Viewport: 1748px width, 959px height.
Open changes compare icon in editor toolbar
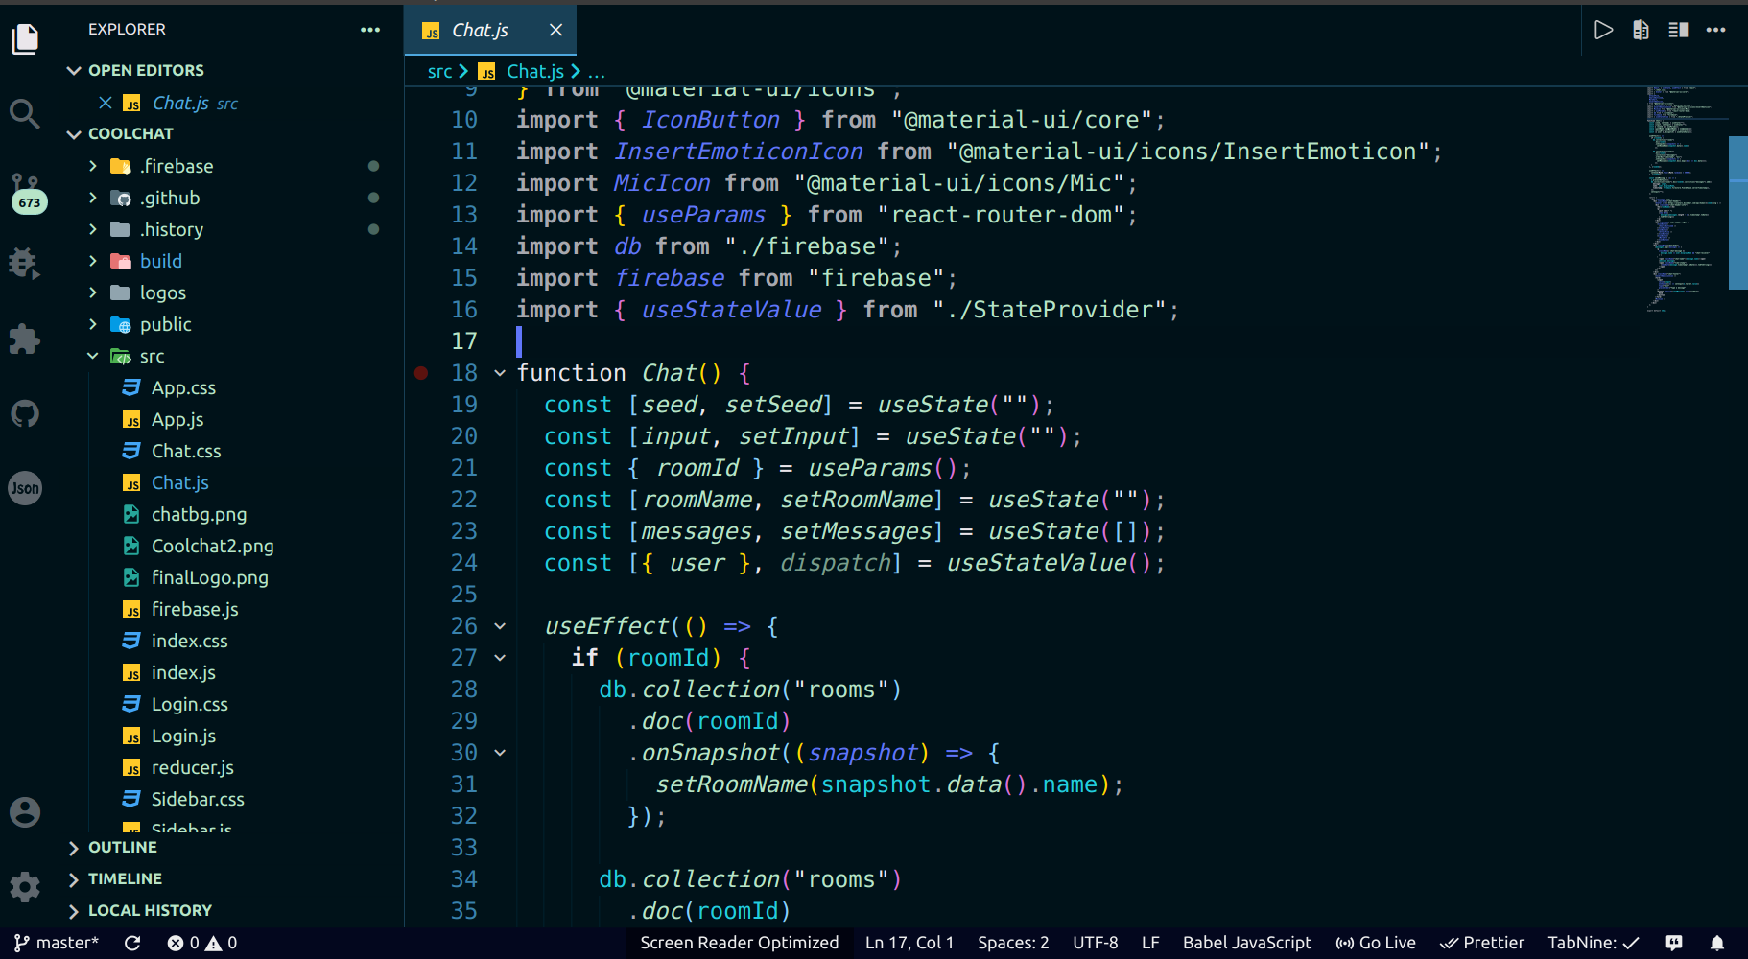(1641, 30)
